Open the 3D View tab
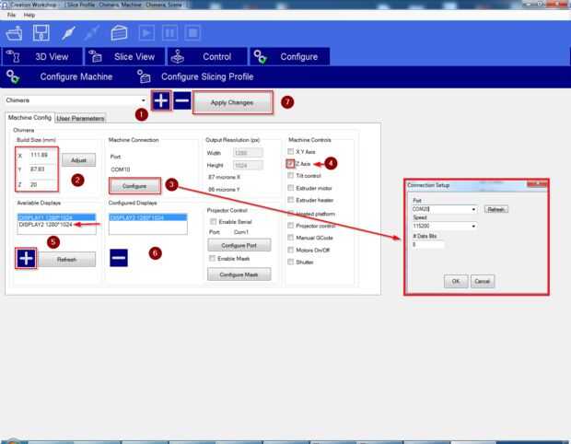 point(41,57)
